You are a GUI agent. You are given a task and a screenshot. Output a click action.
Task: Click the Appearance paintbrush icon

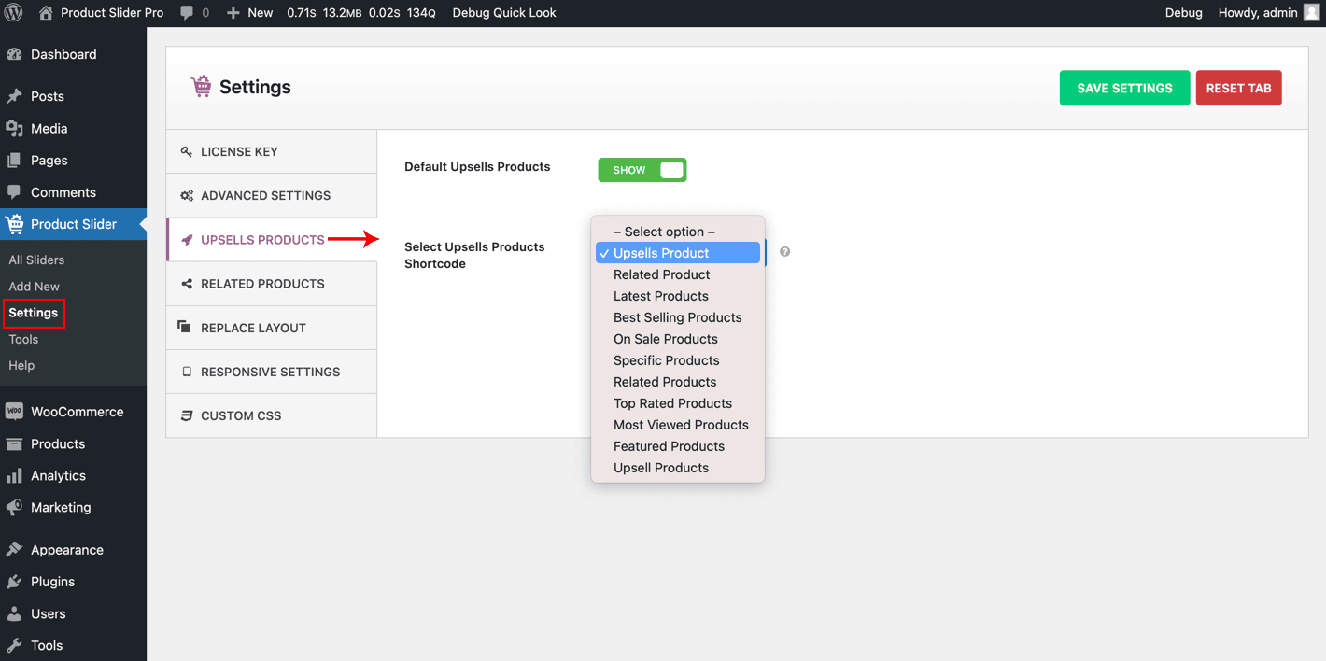[14, 550]
